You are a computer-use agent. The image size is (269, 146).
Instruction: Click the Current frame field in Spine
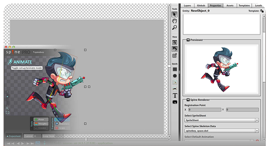coord(32,136)
